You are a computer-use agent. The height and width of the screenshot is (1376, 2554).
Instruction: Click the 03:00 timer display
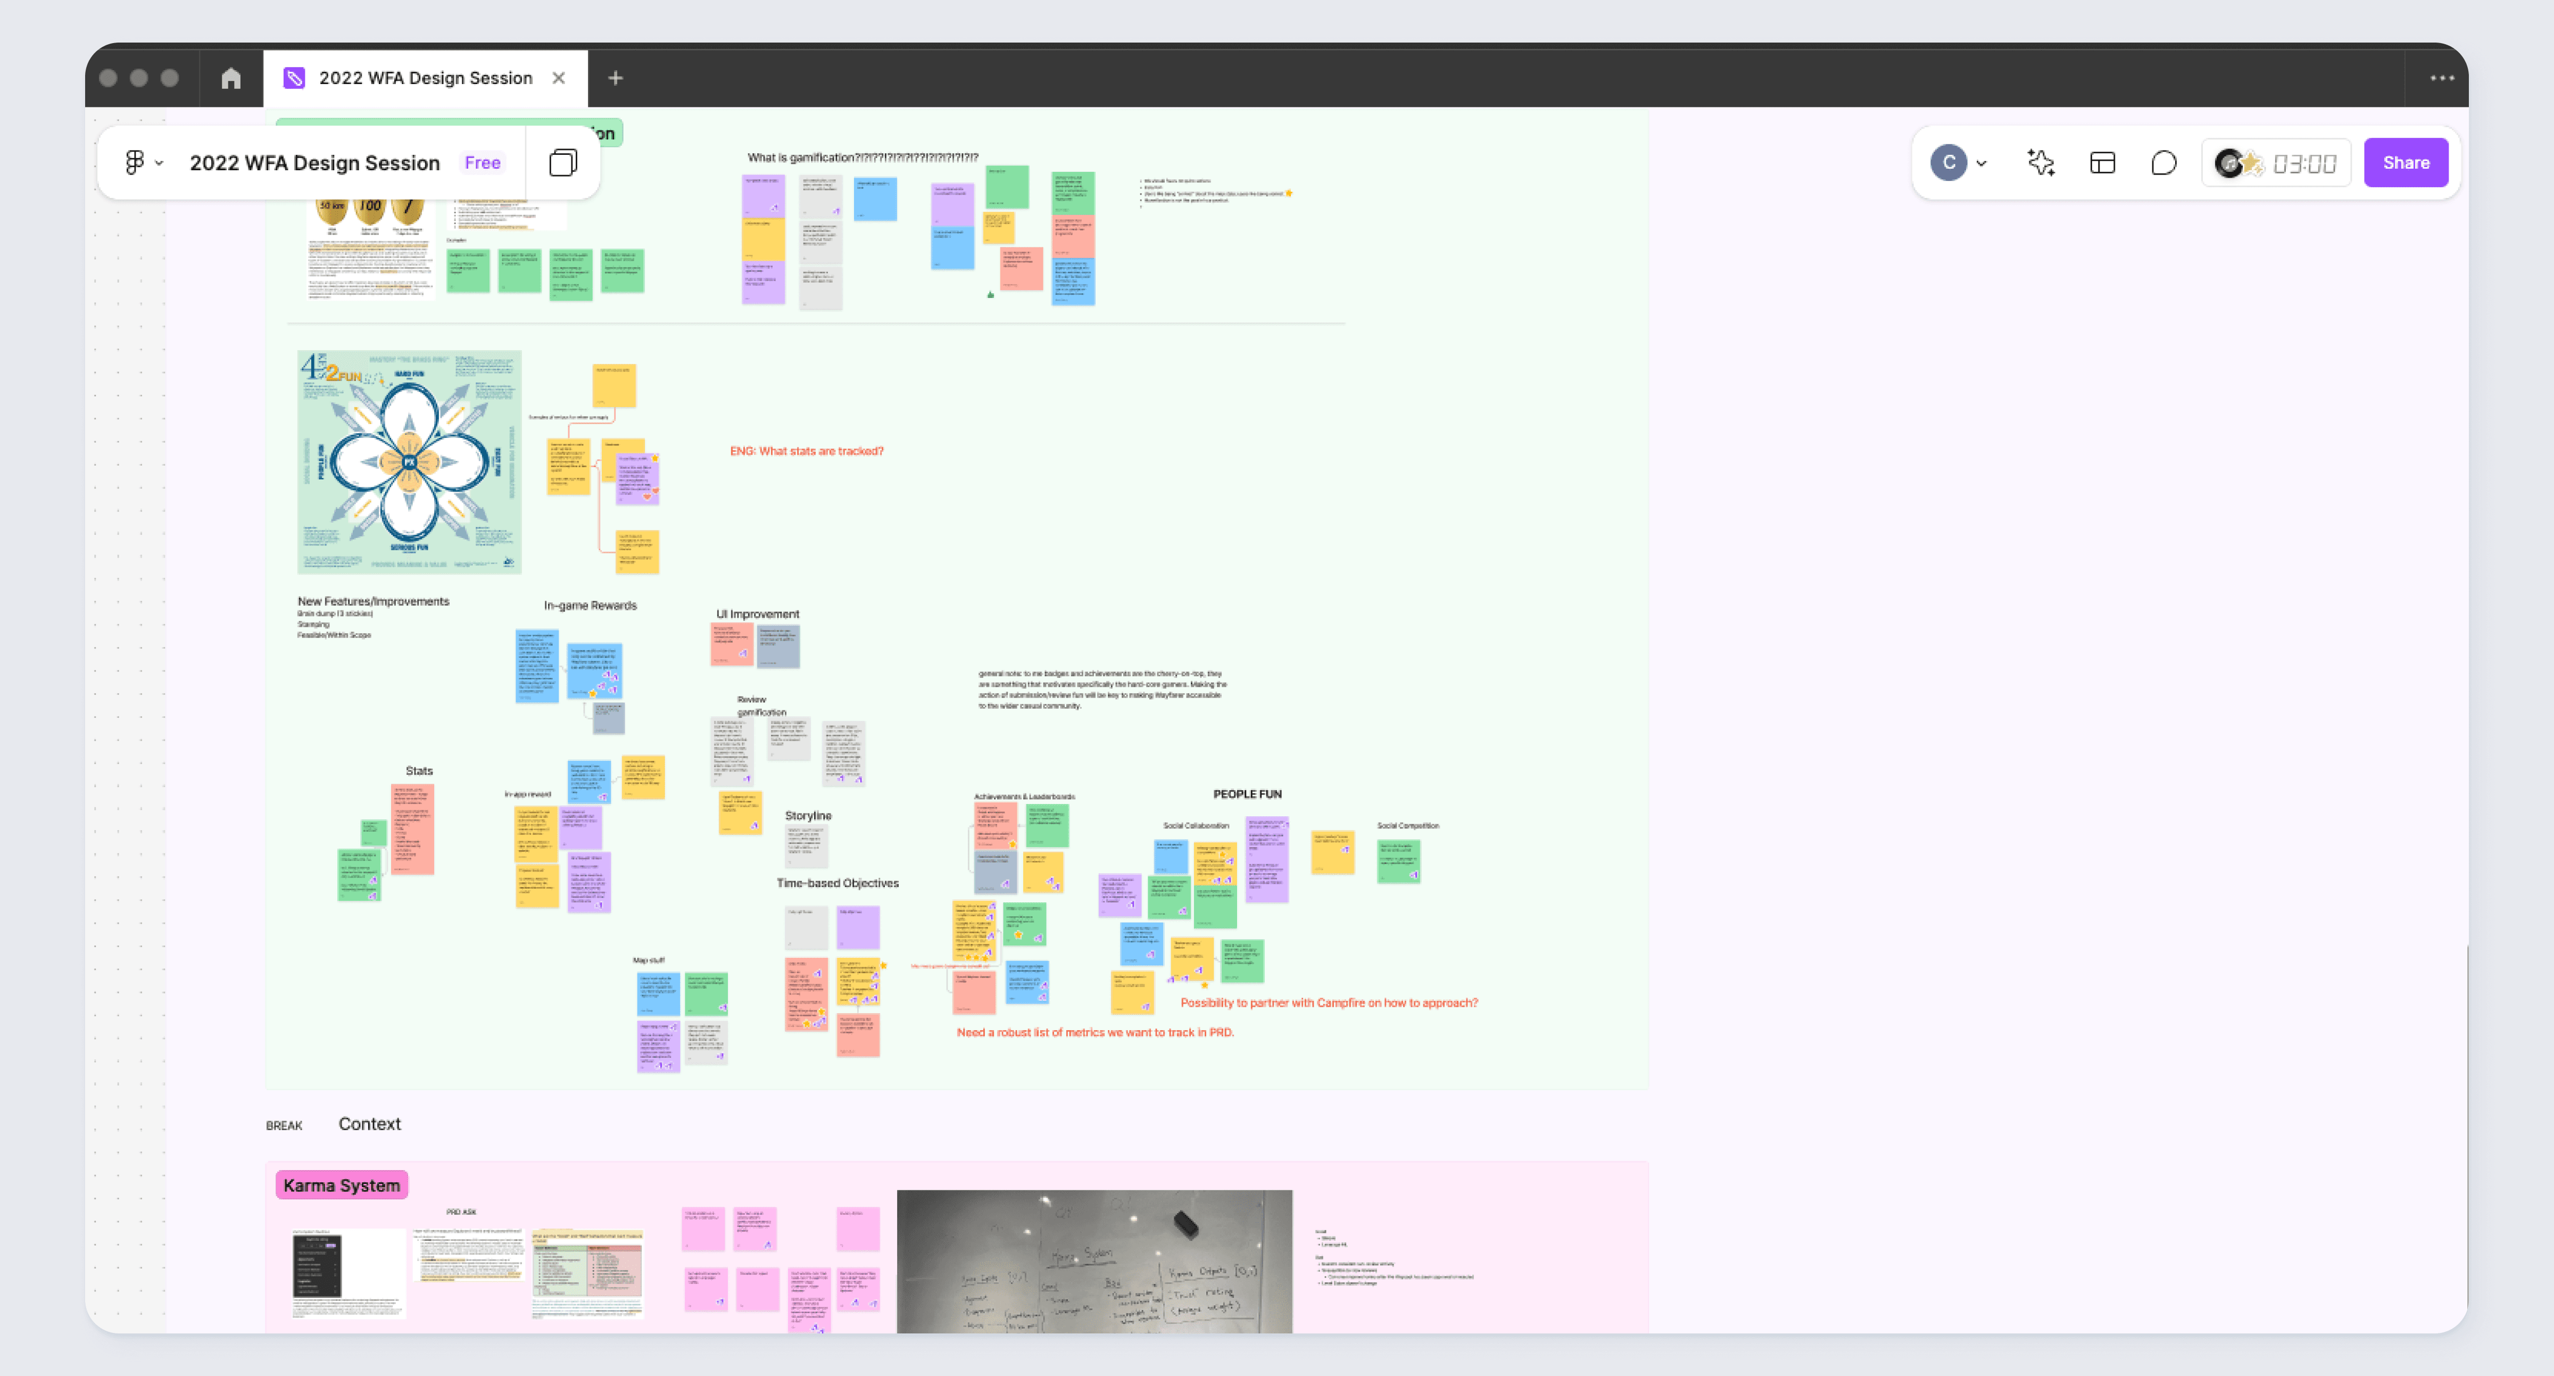2304,163
